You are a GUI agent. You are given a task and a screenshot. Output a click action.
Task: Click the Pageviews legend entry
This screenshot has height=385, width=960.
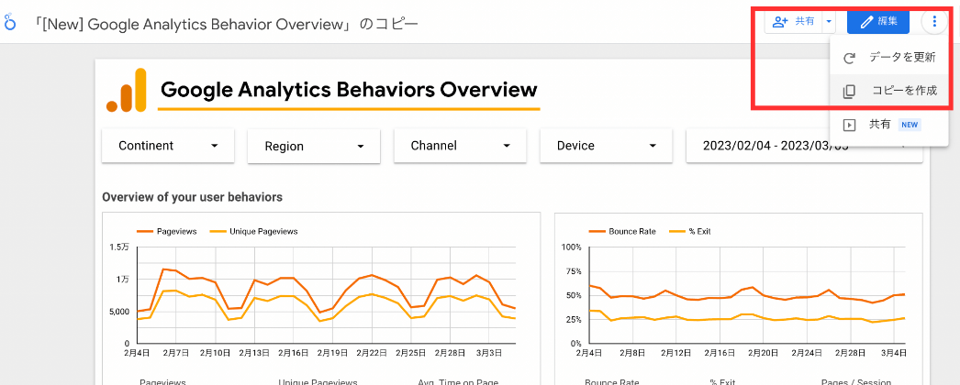[166, 232]
